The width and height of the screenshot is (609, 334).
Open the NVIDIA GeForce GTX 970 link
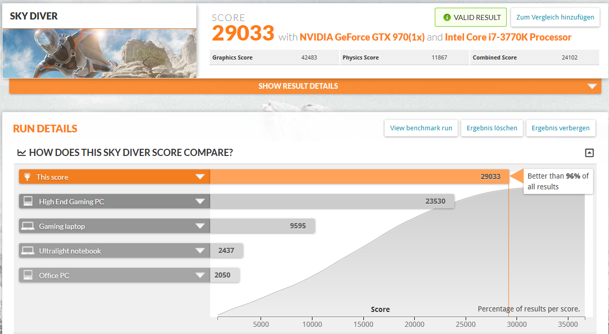pyautogui.click(x=362, y=37)
